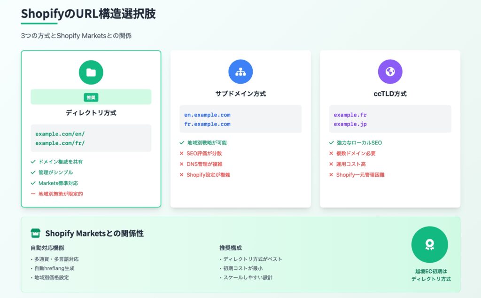Screen dimensions: 481x298
Task: Click the 管理がシンプル text
Action: 55,173
